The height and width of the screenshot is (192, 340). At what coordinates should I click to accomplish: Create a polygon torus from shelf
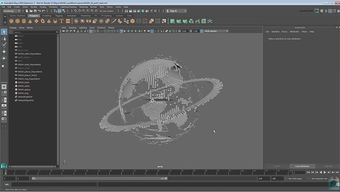(x=42, y=21)
